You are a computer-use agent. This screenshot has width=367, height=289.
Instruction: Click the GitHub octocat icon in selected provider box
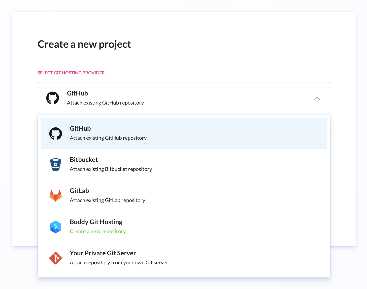click(x=53, y=98)
